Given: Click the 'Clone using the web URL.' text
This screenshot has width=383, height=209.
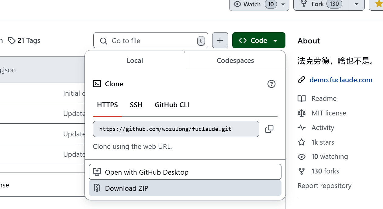Looking at the screenshot, I should [133, 146].
